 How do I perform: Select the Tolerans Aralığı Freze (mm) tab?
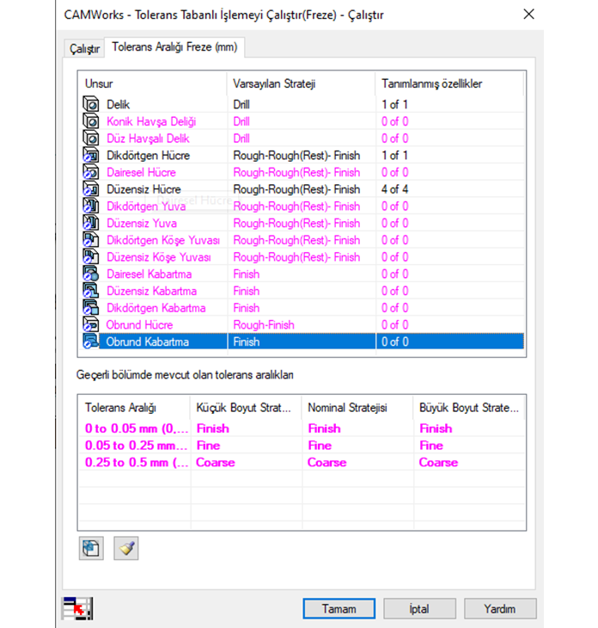174,47
